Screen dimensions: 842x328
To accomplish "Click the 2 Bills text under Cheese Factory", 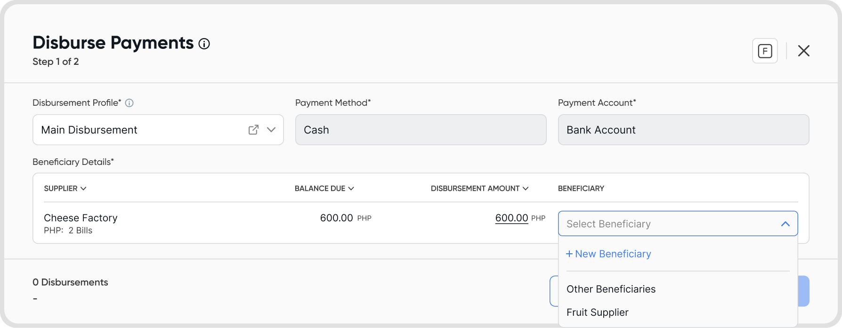I will pyautogui.click(x=81, y=231).
